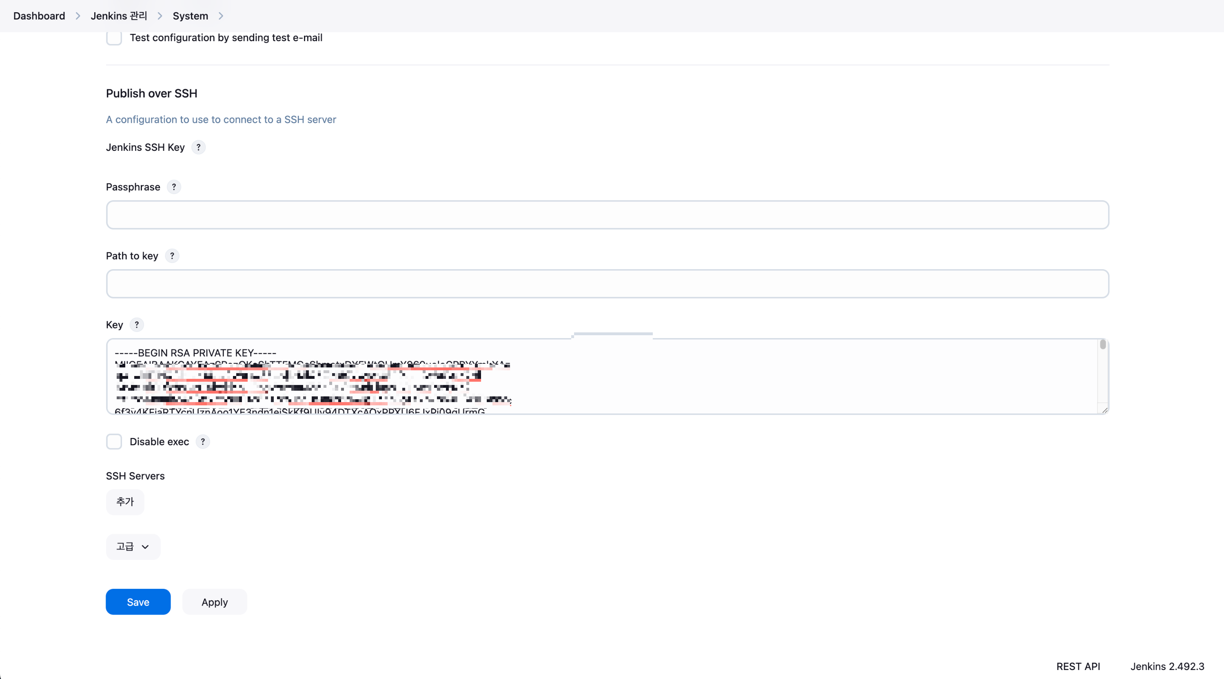
Task: Click help icon next to Jenkins SSH Key
Action: 199,147
